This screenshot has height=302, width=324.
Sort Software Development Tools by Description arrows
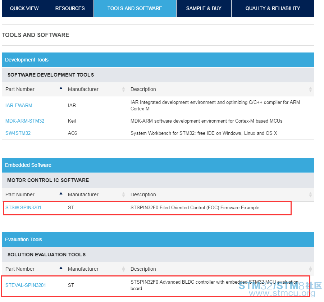(310, 89)
